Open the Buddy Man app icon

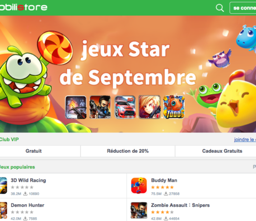[139, 186]
